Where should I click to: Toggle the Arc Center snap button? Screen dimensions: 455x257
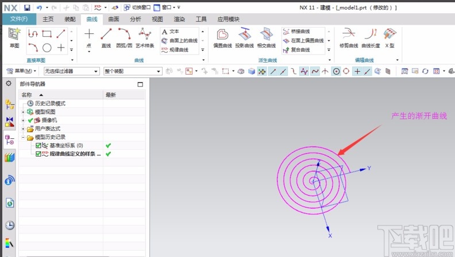(x=336, y=71)
